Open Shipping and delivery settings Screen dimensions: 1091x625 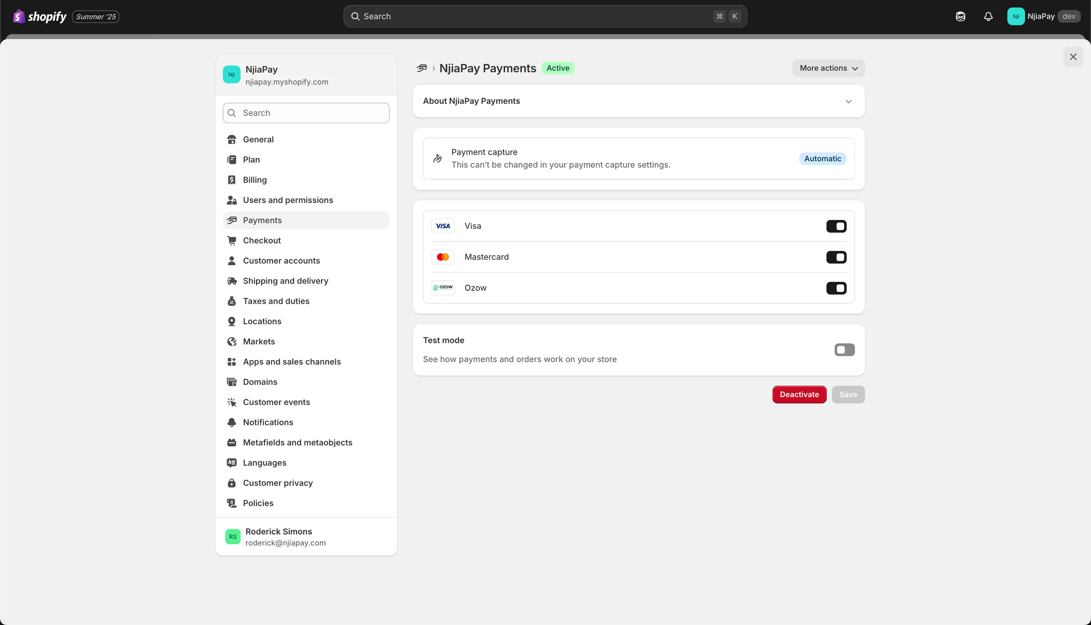point(285,281)
